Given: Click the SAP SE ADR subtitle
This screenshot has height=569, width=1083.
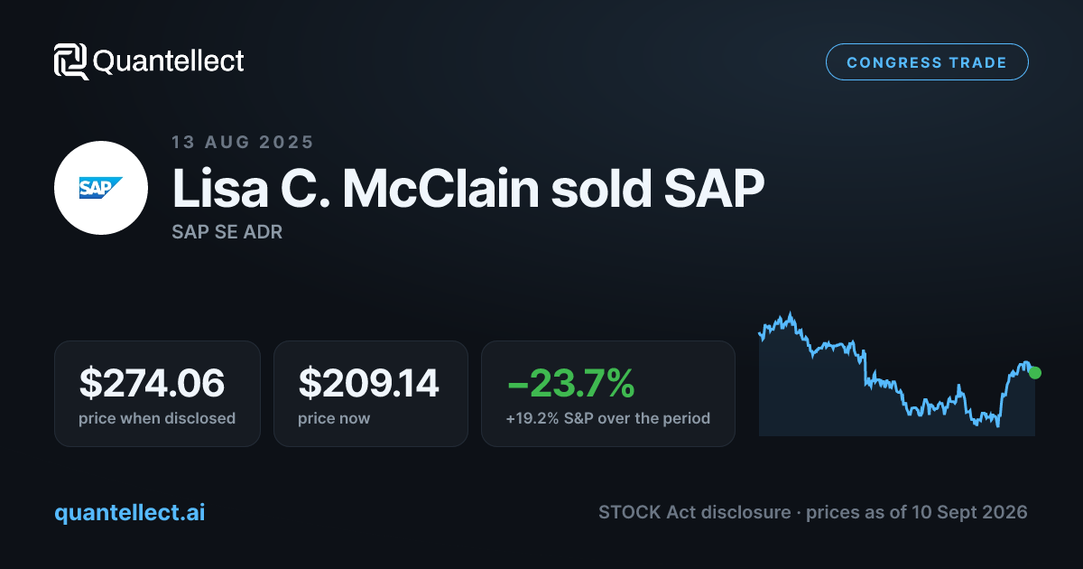Looking at the screenshot, I should coord(227,232).
